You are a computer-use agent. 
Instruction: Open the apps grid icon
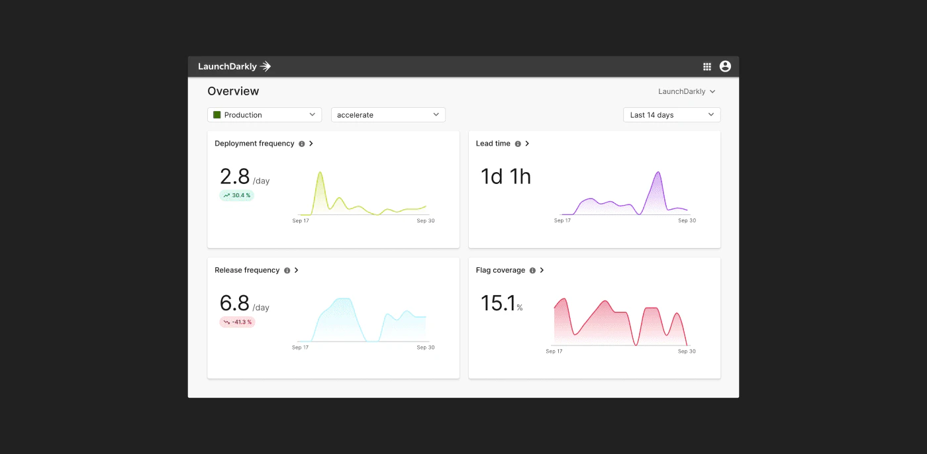click(707, 66)
